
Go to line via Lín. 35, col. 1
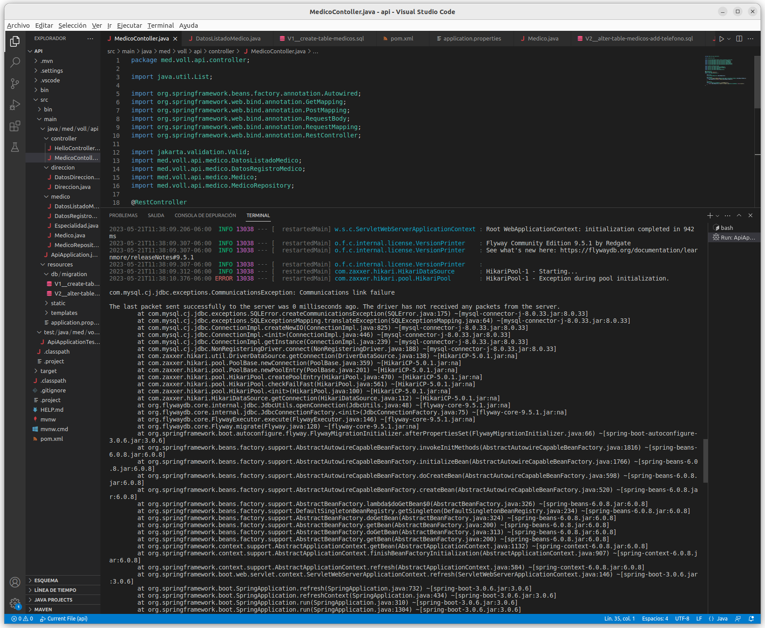tap(620, 619)
